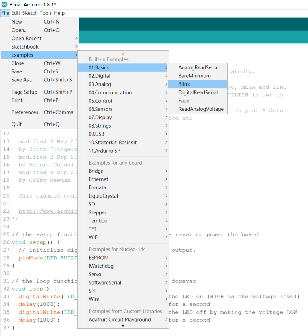Load the DigitalReadSerial example
Screen dimensions: 308x336
[x=197, y=93]
